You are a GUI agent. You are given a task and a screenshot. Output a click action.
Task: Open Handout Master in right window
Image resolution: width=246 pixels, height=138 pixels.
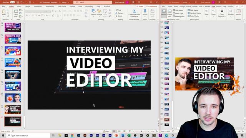point(194,13)
